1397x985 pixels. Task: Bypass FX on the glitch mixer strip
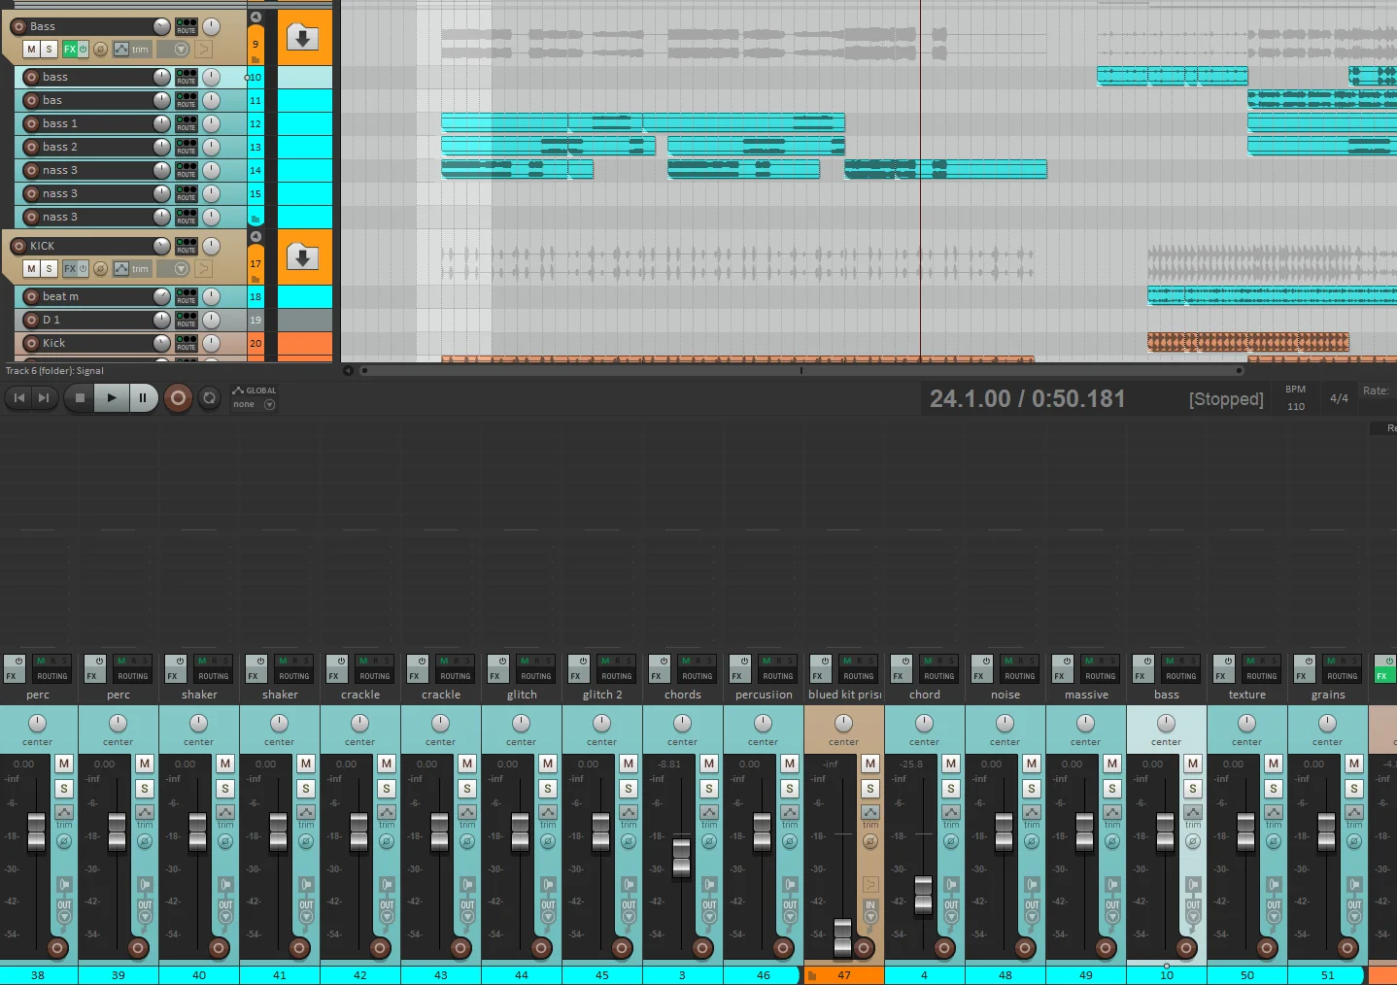(x=502, y=662)
